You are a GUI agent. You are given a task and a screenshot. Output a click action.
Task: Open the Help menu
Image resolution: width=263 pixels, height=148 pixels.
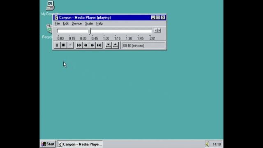click(x=99, y=23)
